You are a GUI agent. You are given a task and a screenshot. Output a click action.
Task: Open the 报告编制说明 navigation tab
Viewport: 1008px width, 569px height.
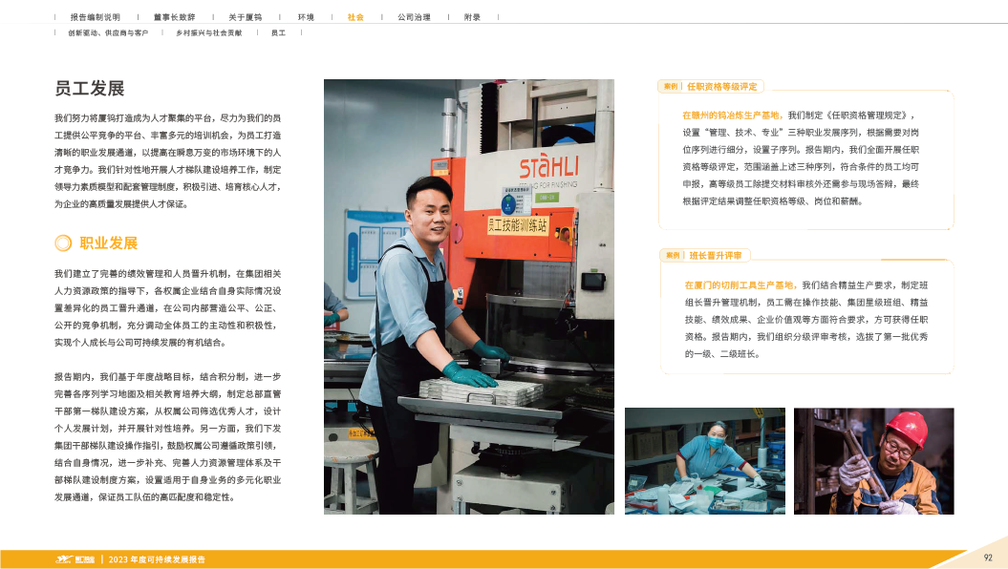click(96, 17)
